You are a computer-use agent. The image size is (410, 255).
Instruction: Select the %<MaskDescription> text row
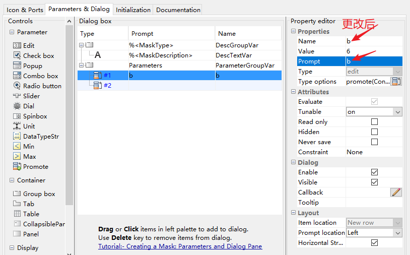(179, 55)
